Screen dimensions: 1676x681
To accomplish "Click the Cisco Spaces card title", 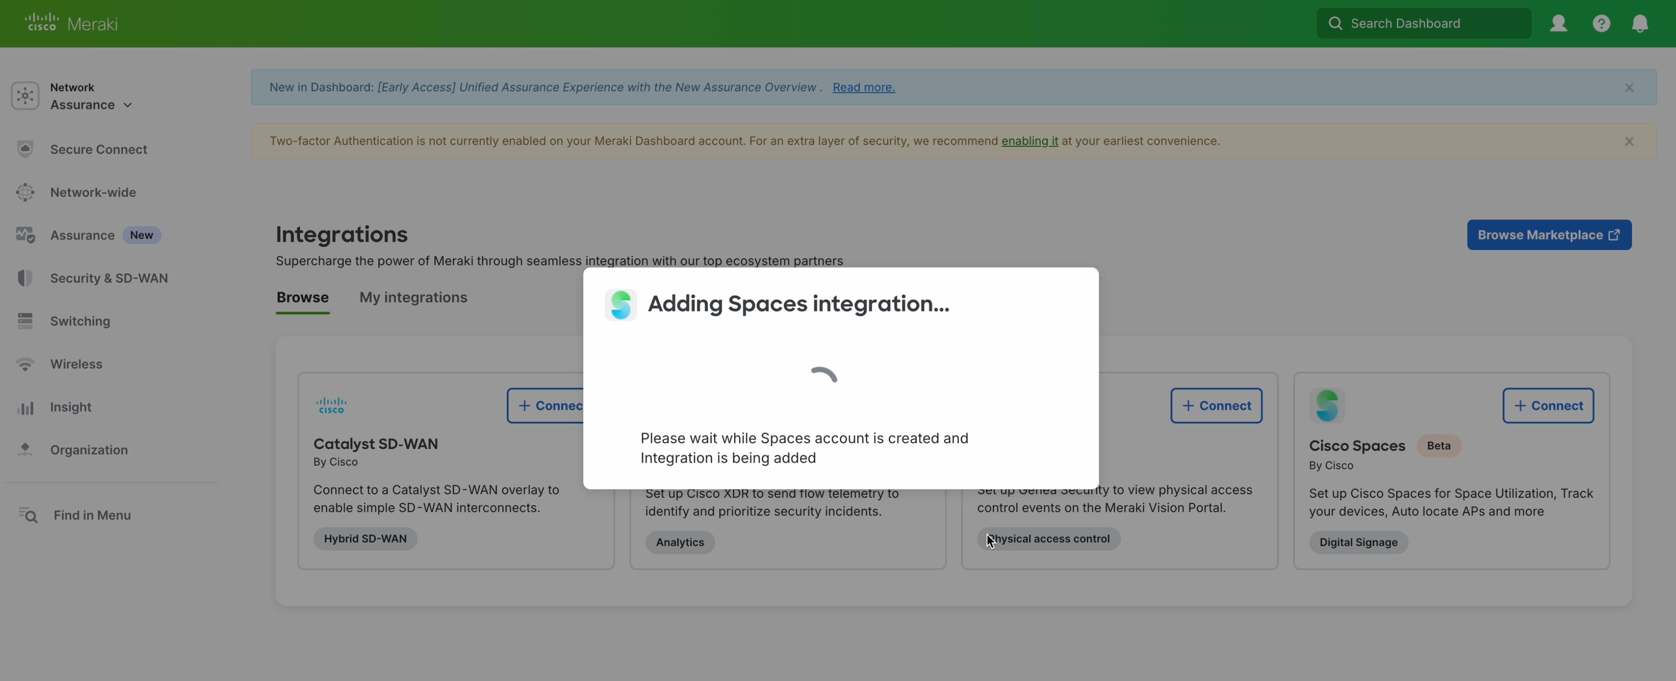I will point(1357,446).
